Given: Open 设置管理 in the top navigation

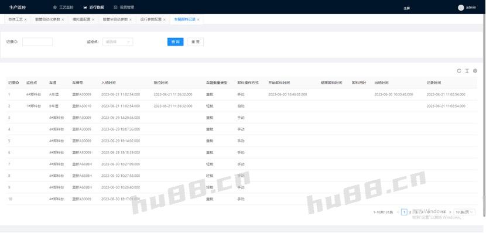Looking at the screenshot, I should pos(124,7).
